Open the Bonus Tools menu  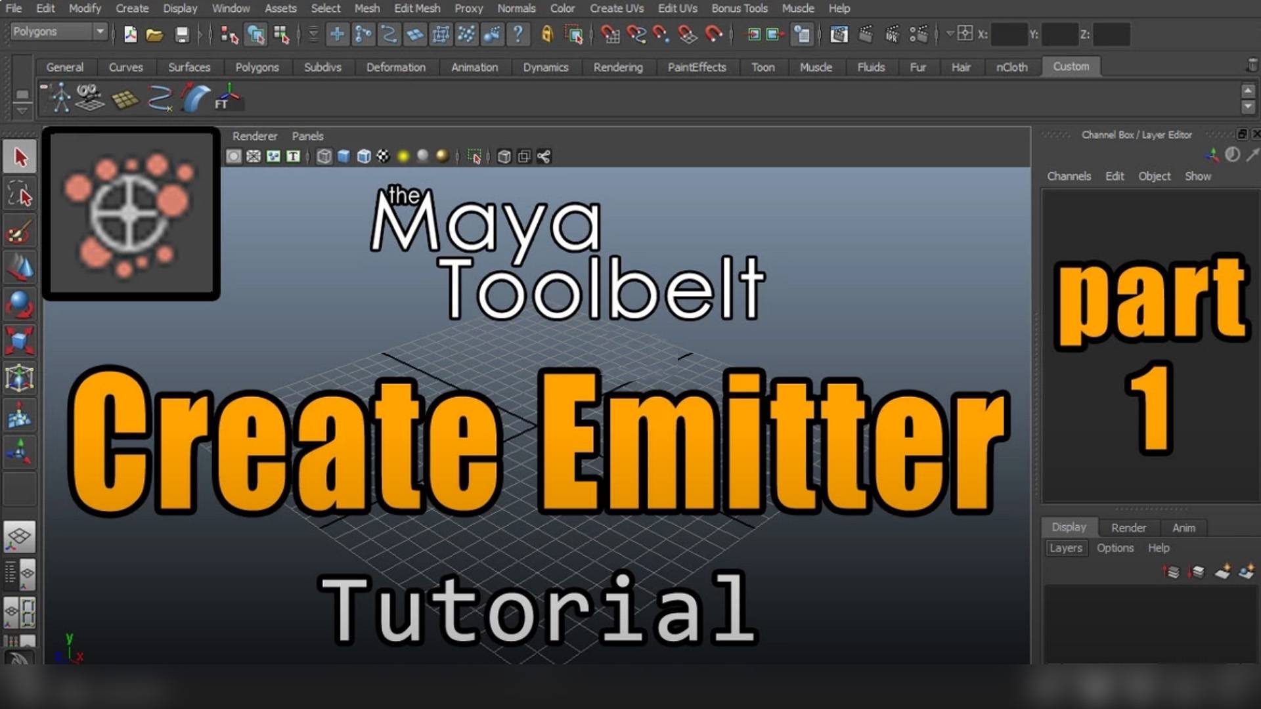(740, 9)
